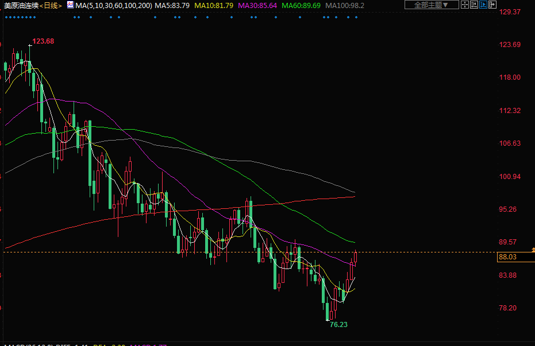This screenshot has width=535, height=346.
Task: Click the measurement range icon in top toolbar
Action: point(474,5)
